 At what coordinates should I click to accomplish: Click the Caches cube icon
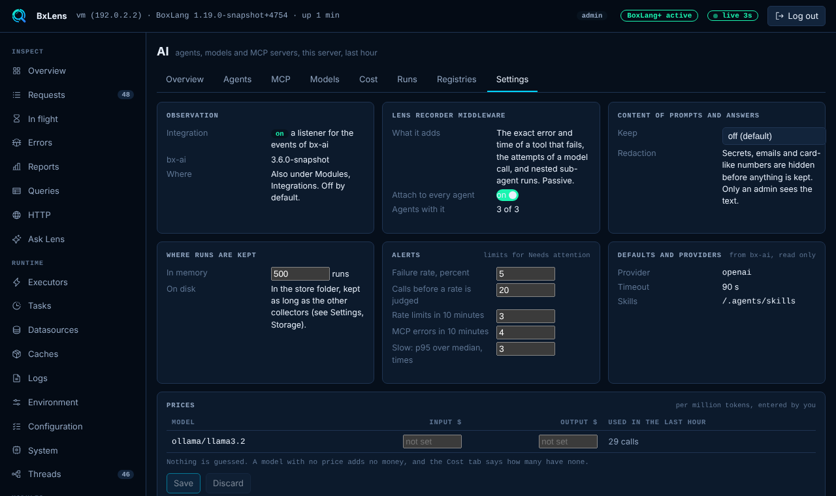[x=17, y=354]
